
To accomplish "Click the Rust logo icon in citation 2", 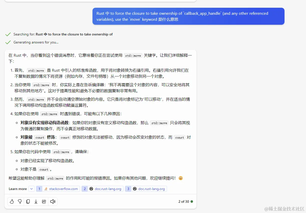I will point(91,189).
